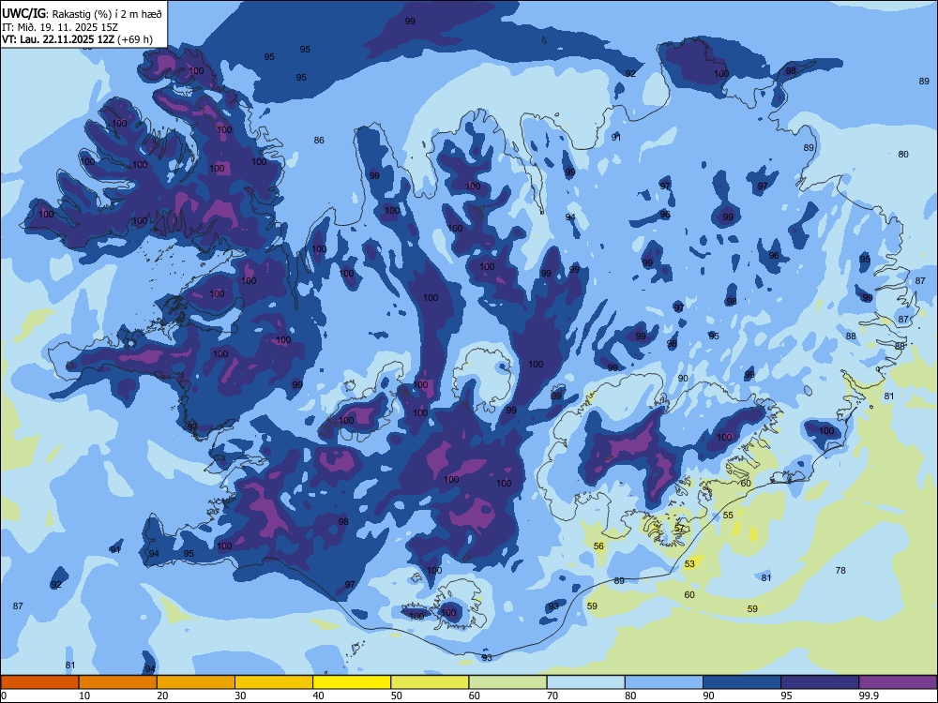Click the legend scale label 70
The height and width of the screenshot is (703, 938).
coord(552,696)
